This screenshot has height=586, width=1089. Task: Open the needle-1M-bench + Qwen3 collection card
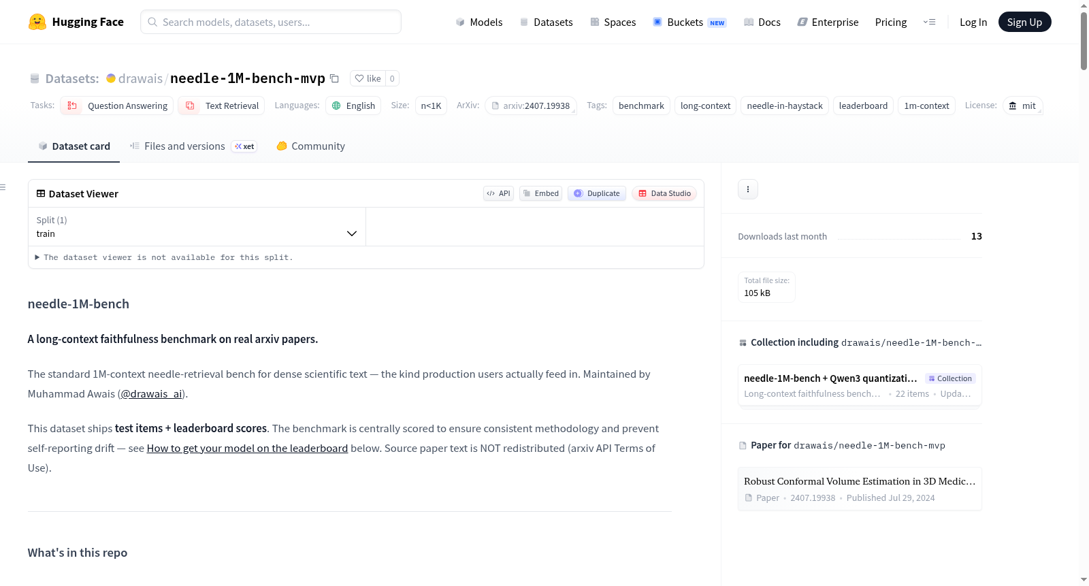tap(860, 385)
